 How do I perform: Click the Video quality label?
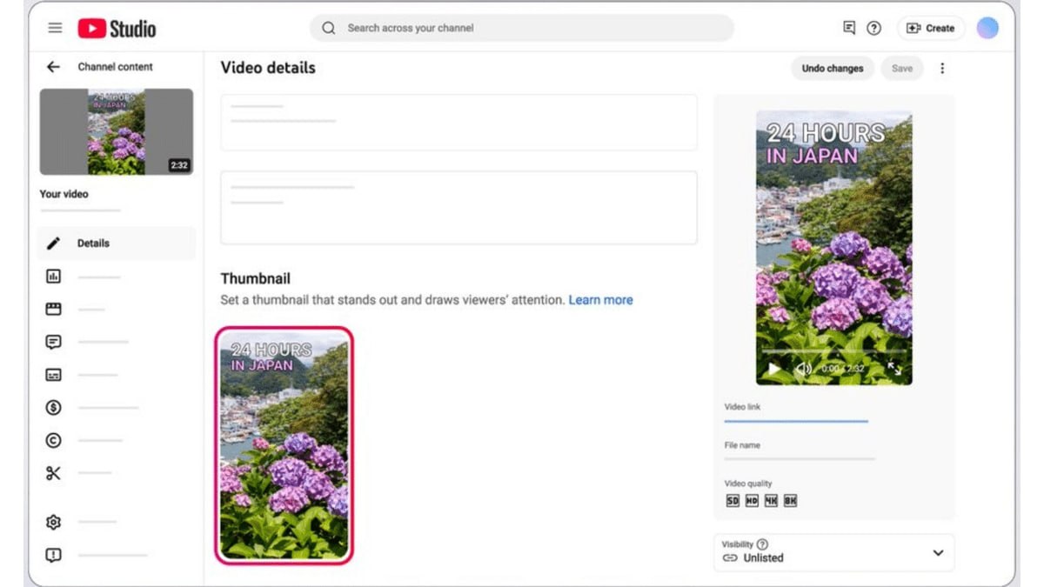click(x=748, y=484)
